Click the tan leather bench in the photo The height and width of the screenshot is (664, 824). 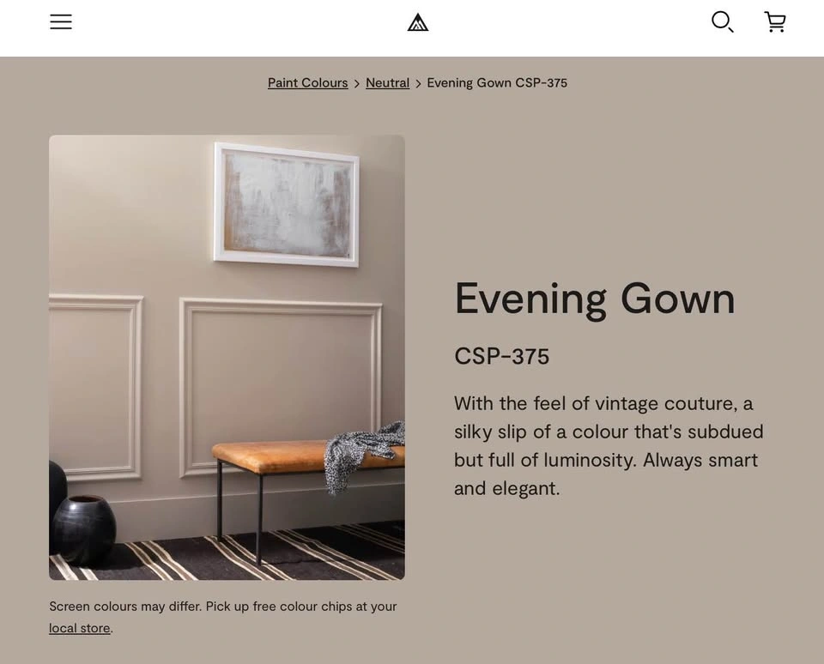pyautogui.click(x=308, y=457)
